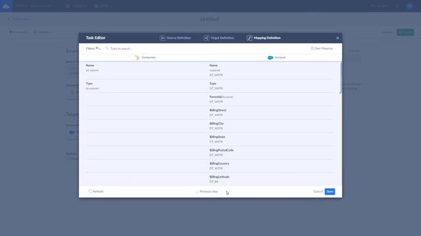Open the Target Definition tab

[218, 38]
